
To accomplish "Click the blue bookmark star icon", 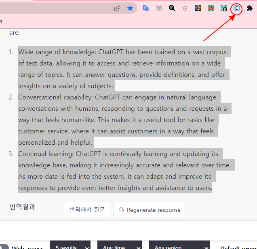I will click(x=130, y=8).
